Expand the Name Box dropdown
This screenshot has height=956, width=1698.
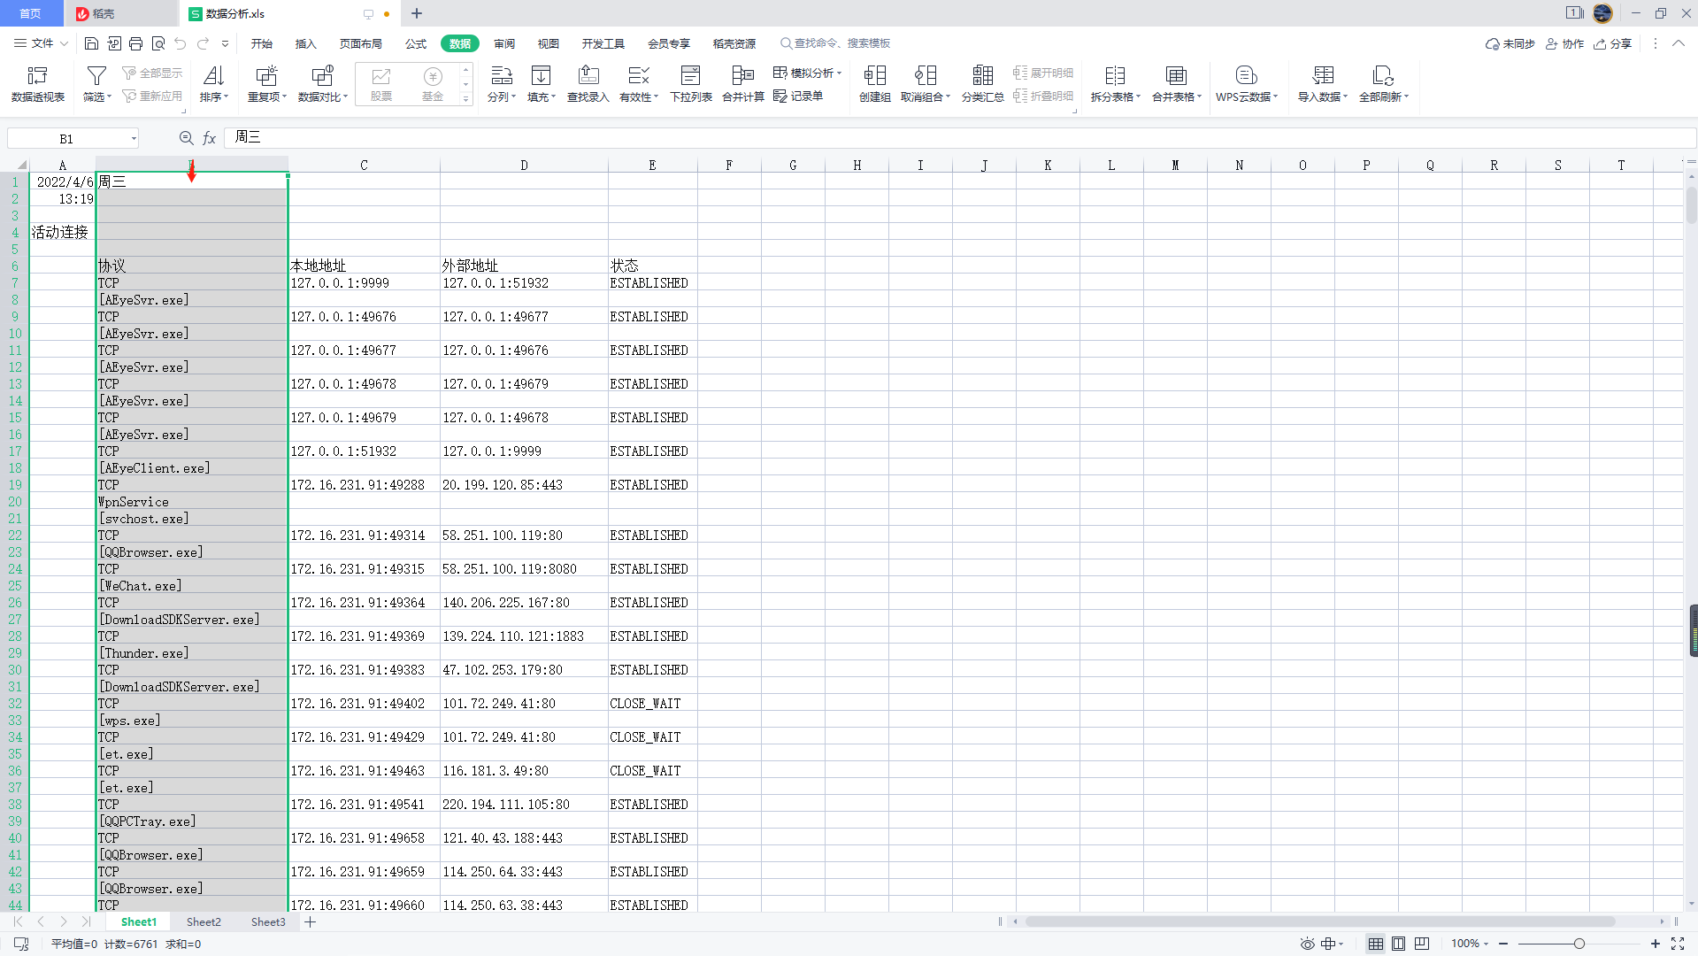[134, 138]
